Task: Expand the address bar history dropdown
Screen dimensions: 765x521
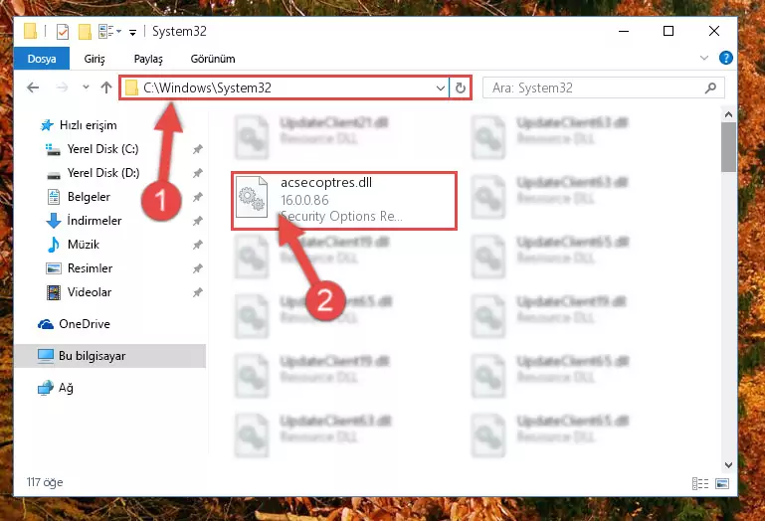Action: click(440, 88)
